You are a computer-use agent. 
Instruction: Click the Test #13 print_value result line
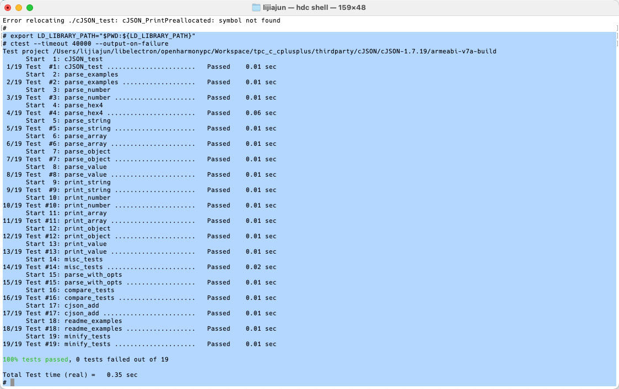[x=139, y=251]
